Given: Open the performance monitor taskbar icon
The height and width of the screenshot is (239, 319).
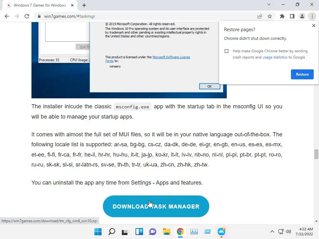Looking at the screenshot, I should [x=194, y=232].
